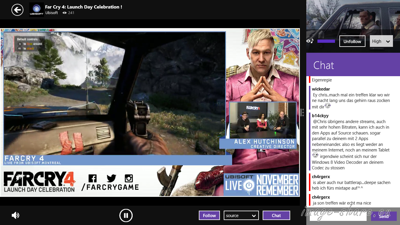Click the Twitter bird icon in banner
This screenshot has width=400, height=225.
tap(111, 178)
